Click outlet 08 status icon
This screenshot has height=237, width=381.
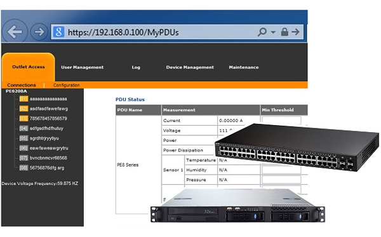tap(23, 168)
